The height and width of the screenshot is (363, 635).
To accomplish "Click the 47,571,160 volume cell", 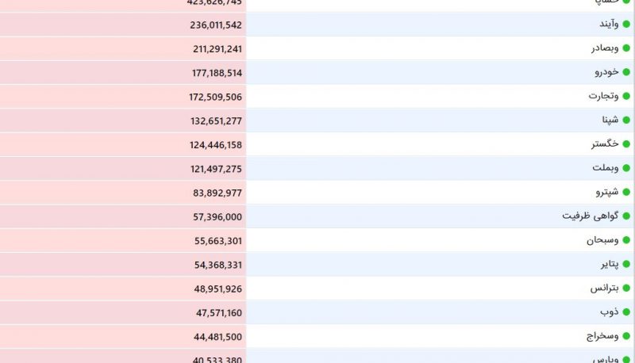I will click(123, 312).
